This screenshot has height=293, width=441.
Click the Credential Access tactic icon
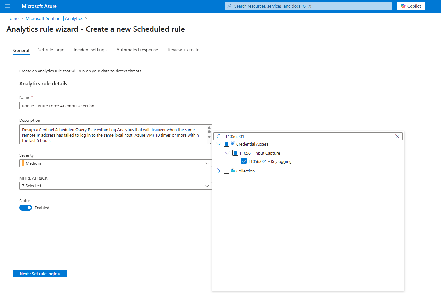click(233, 144)
